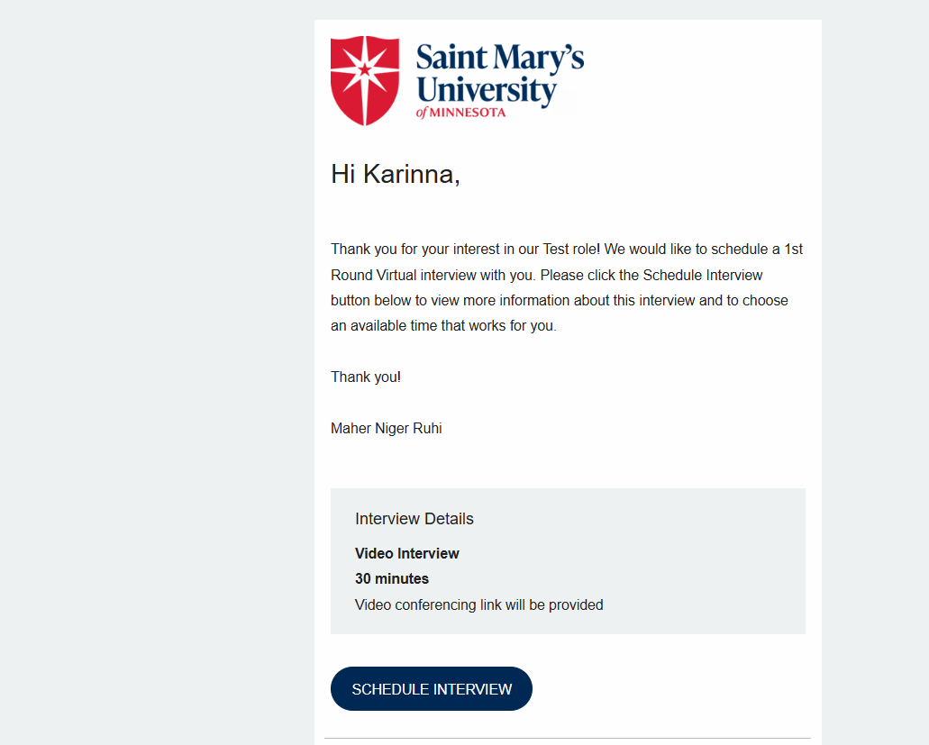
Task: Click the SCHEDULE INTERVIEW button
Action: click(x=432, y=689)
